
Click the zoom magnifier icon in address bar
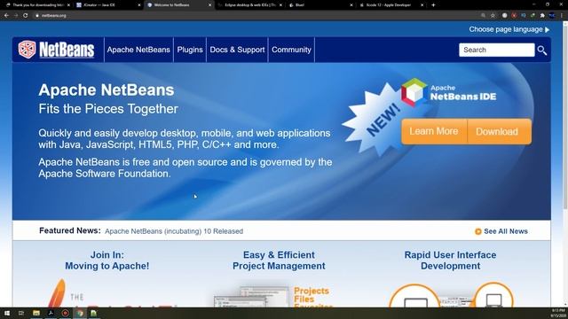483,16
